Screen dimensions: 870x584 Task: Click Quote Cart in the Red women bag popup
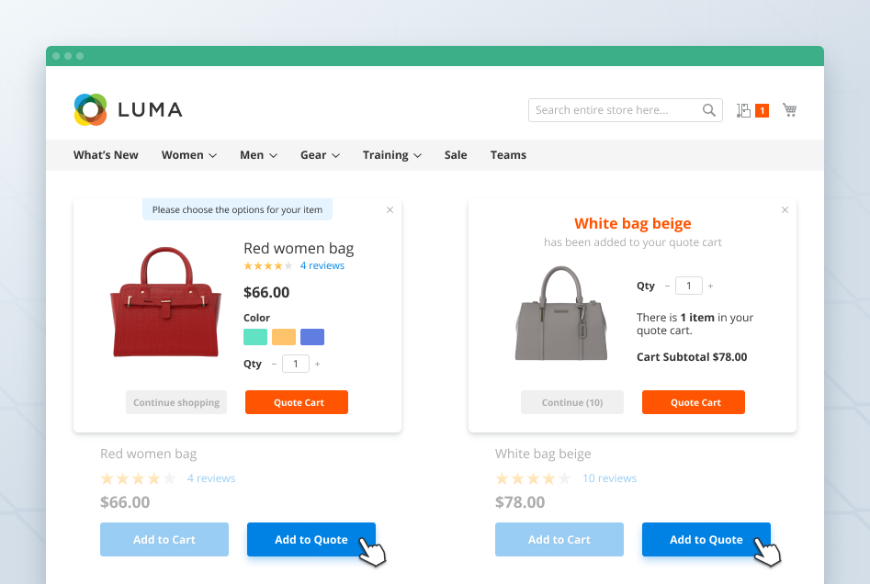coord(296,402)
